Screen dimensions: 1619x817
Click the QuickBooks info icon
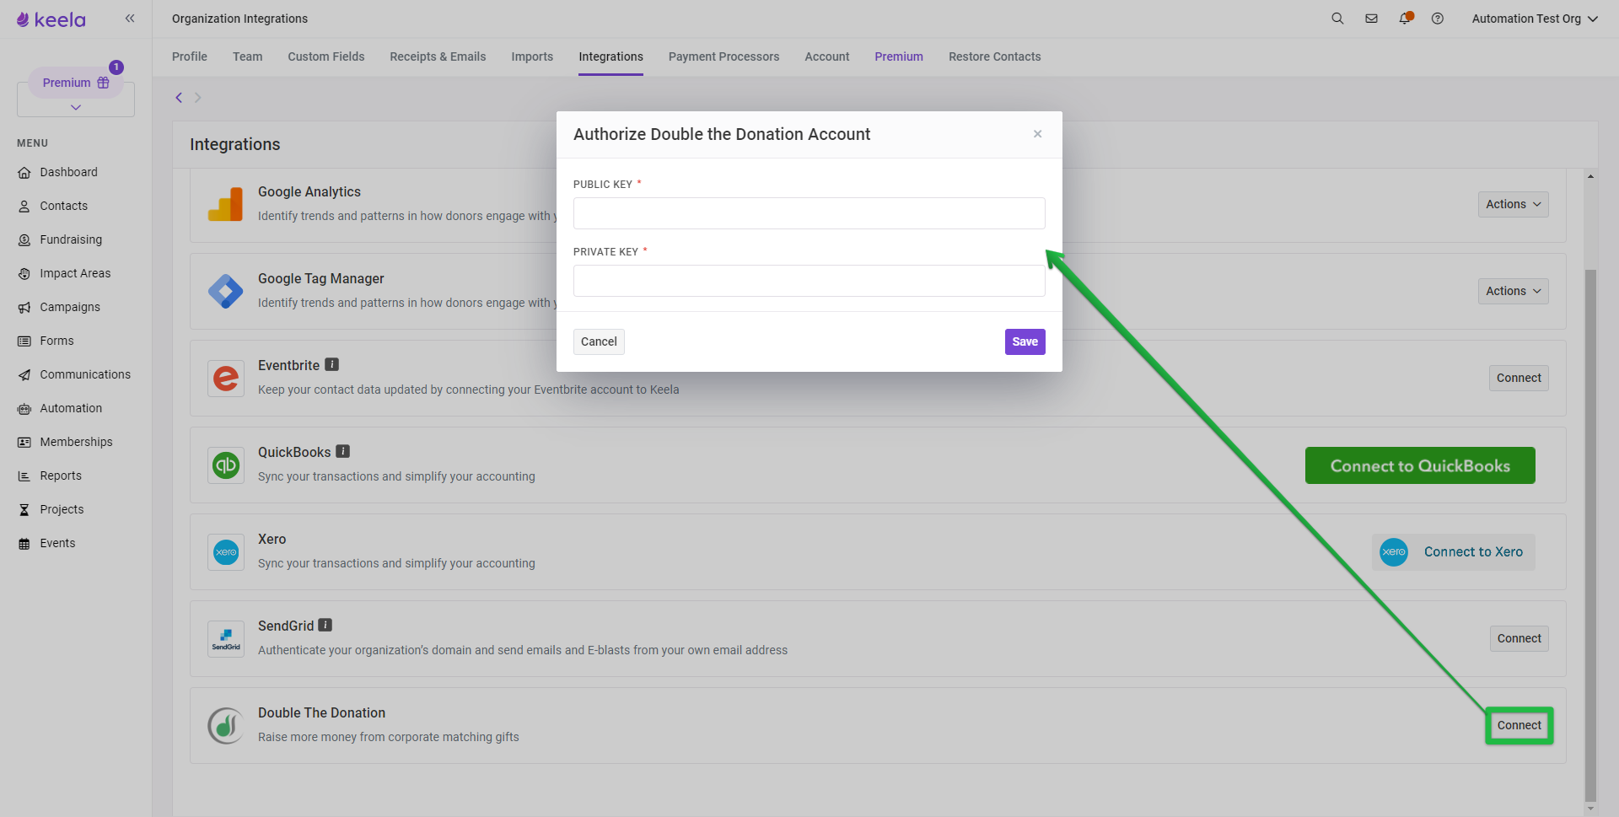click(x=343, y=451)
